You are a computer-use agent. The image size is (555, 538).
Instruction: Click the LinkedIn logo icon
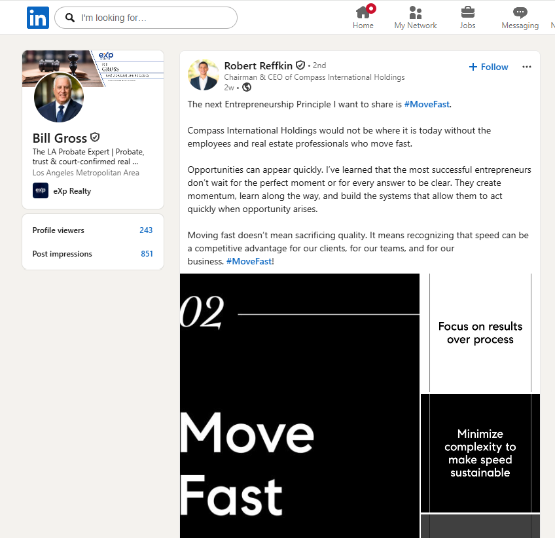[38, 18]
